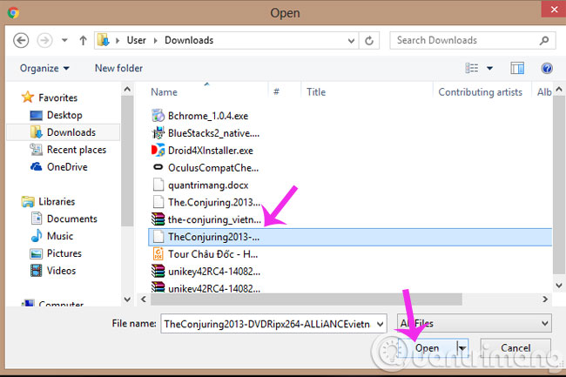Sort files by Name column header
Viewport: 566px width, 377px height.
click(x=164, y=91)
